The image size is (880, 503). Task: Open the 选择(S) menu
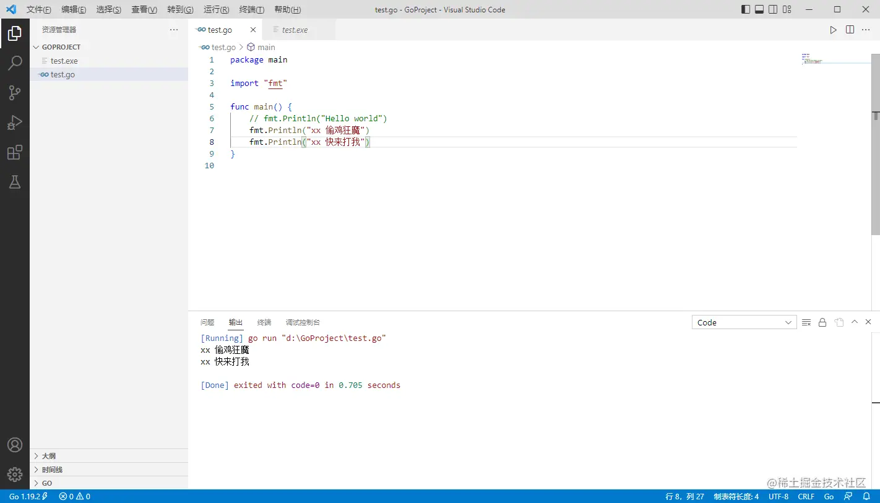(x=109, y=9)
